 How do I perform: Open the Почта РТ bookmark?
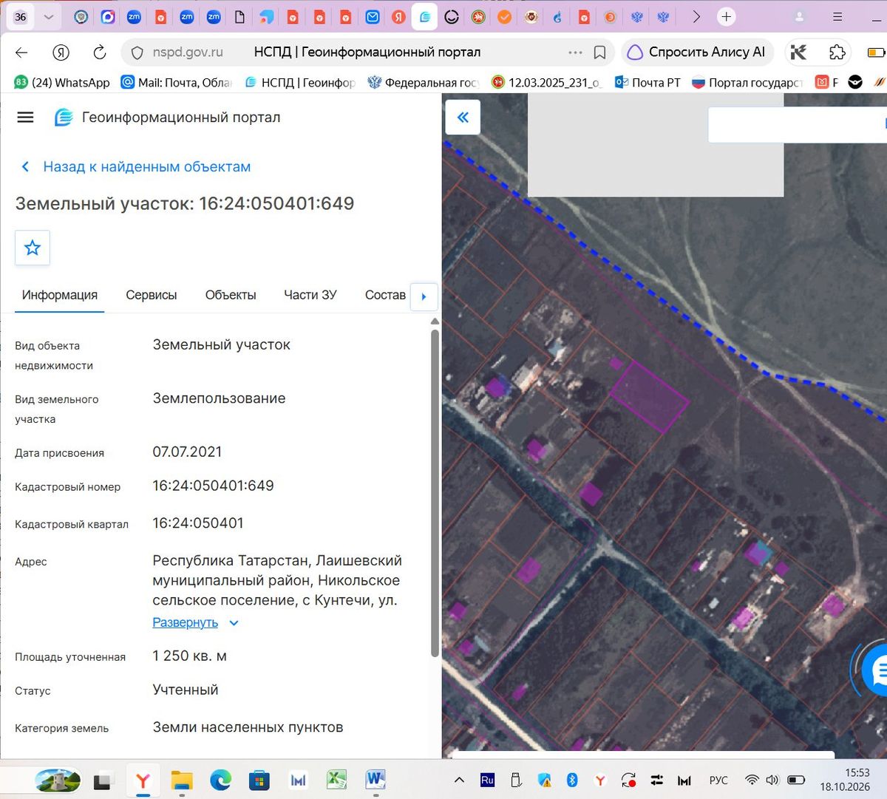(648, 82)
